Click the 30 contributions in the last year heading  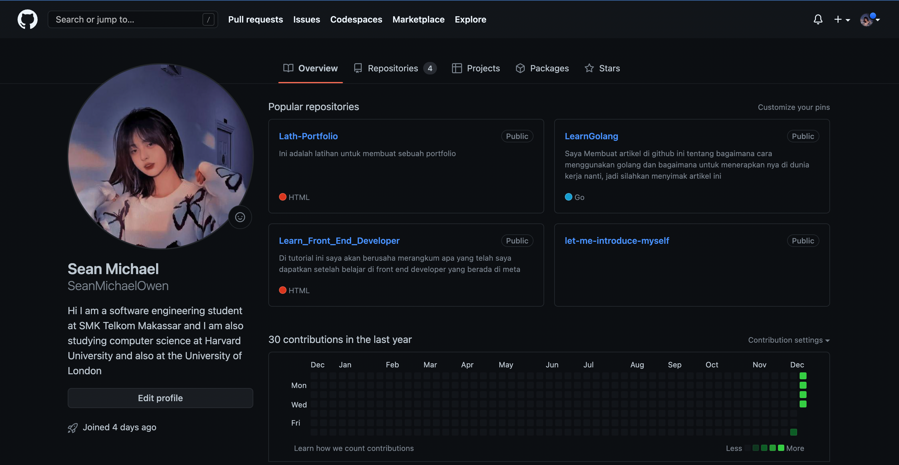click(340, 340)
